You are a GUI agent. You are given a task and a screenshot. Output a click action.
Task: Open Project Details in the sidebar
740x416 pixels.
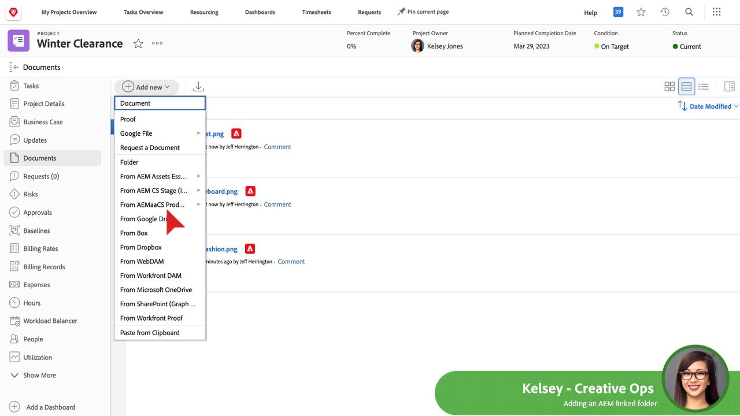[52, 103]
